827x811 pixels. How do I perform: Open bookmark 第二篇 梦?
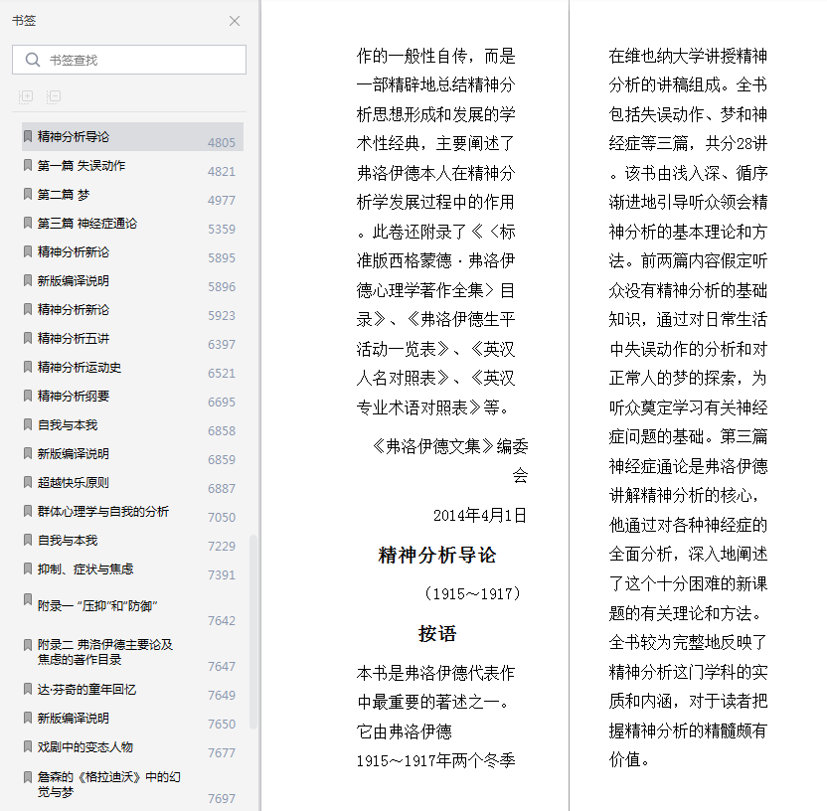tap(132, 195)
